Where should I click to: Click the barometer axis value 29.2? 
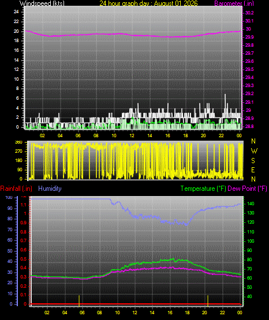click(x=249, y=93)
